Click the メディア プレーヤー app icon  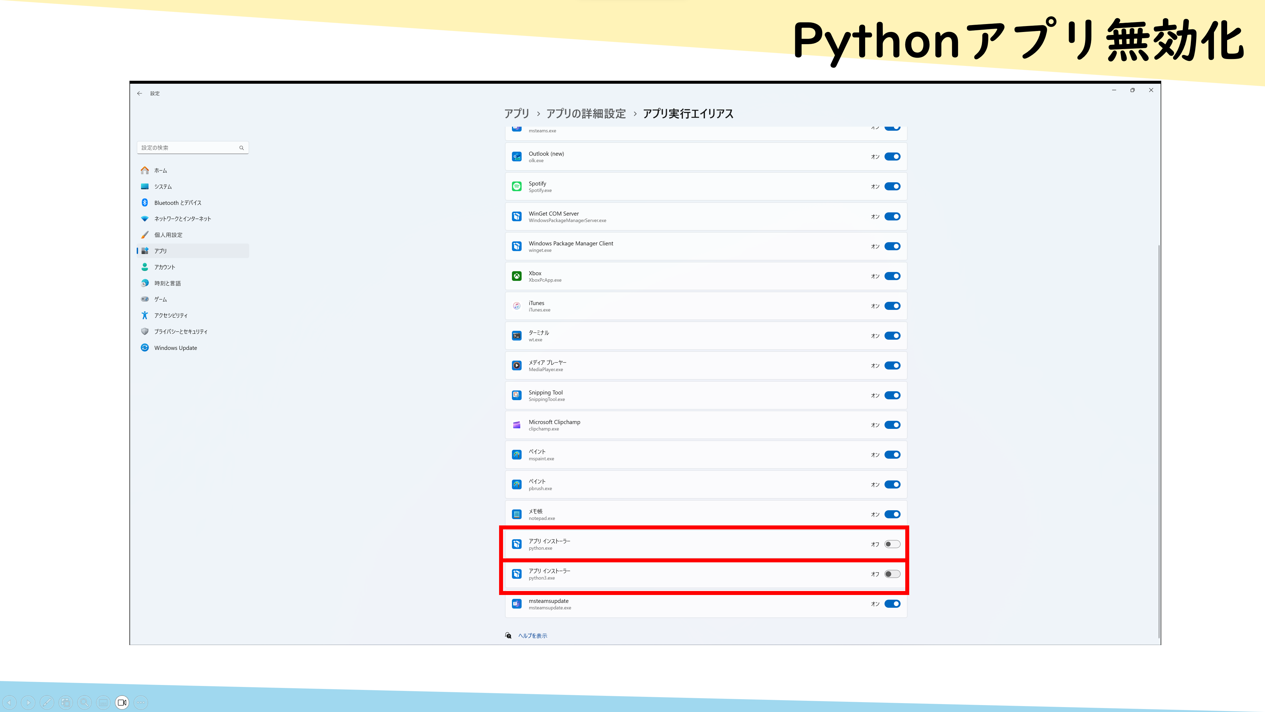tap(517, 366)
